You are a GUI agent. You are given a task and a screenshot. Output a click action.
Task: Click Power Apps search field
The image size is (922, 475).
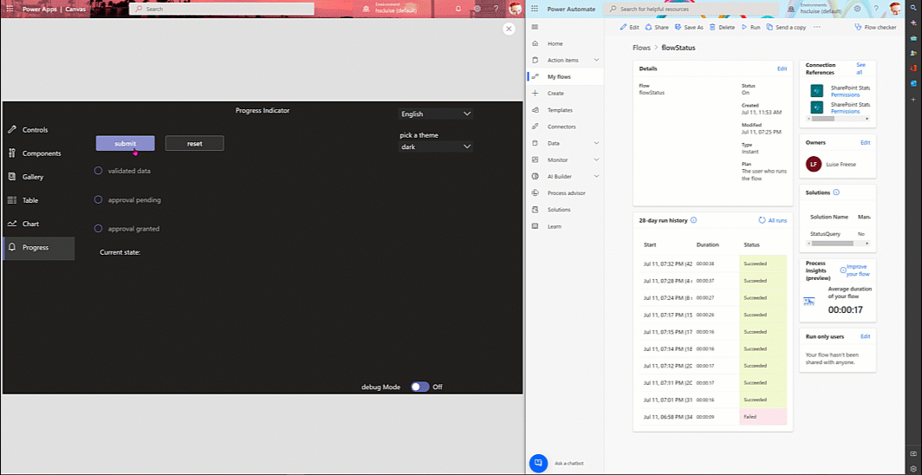pyautogui.click(x=221, y=9)
